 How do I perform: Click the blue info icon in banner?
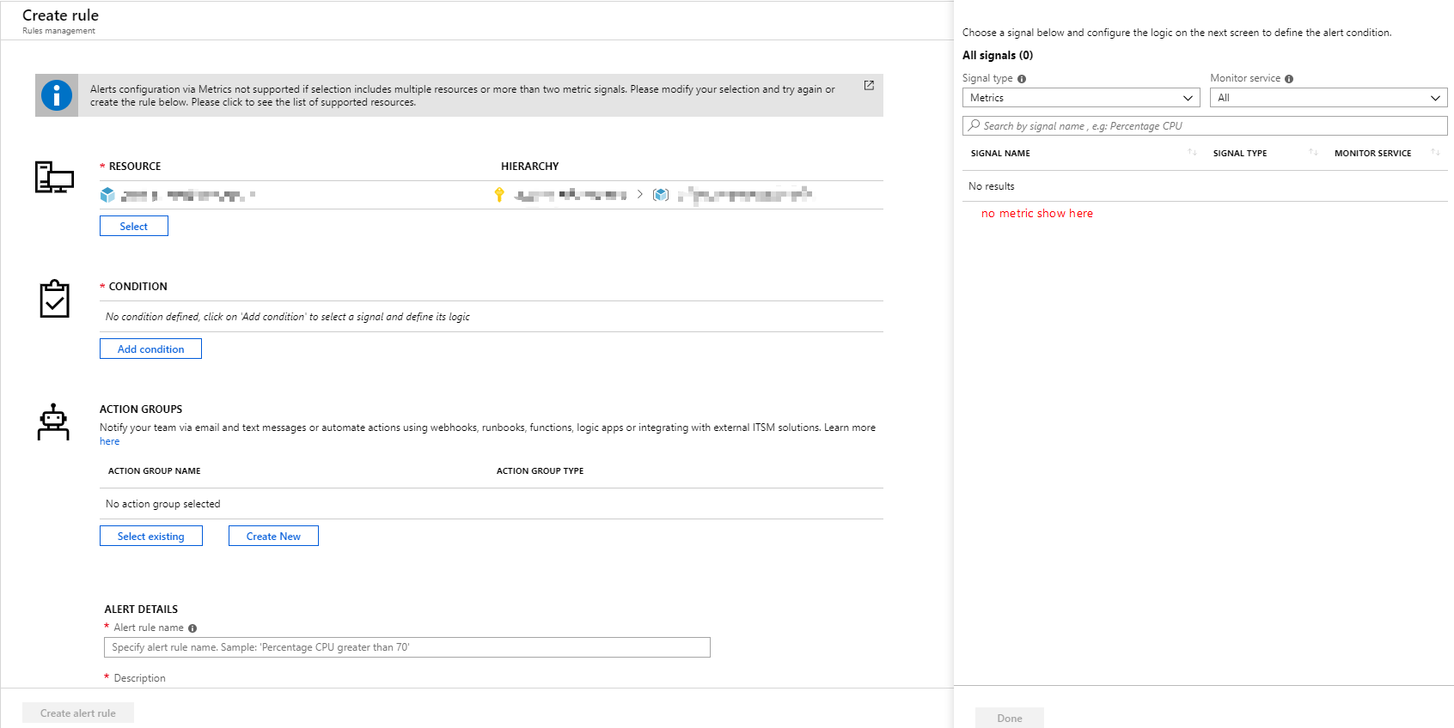57,95
